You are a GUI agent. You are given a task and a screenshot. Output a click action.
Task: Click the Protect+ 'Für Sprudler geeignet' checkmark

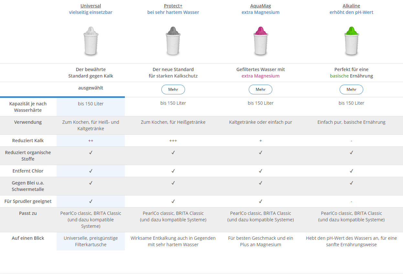point(173,201)
